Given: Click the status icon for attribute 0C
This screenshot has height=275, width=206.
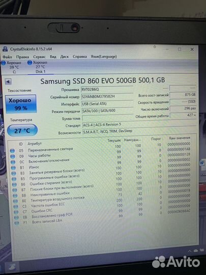Looking at the screenshot, I should point(13,162).
